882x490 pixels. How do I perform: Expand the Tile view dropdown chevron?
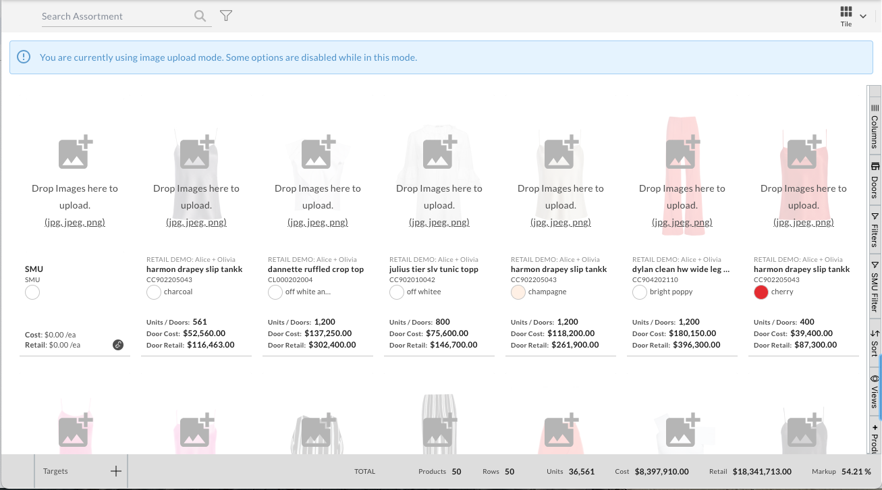(x=863, y=16)
